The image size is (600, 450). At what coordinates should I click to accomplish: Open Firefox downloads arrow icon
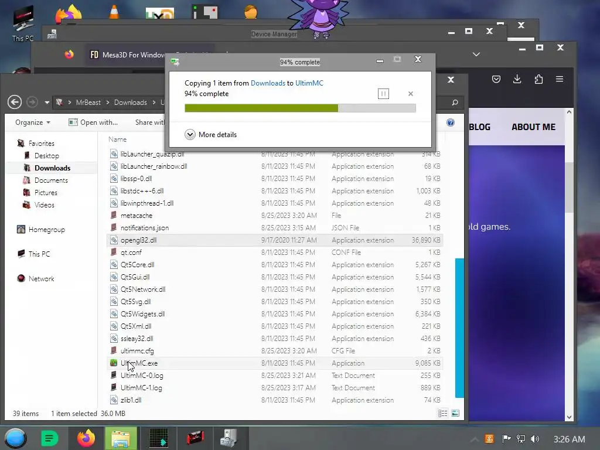tap(517, 79)
